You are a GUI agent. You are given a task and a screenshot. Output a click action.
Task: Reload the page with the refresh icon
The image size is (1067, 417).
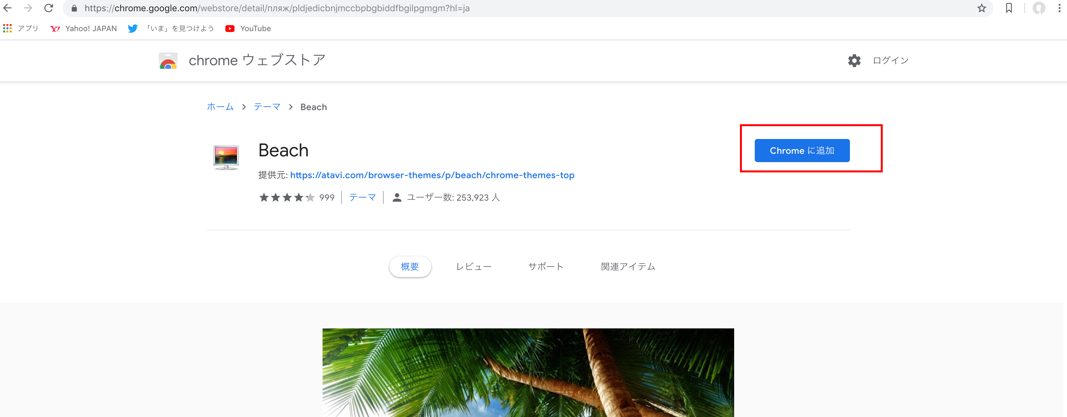pyautogui.click(x=49, y=8)
